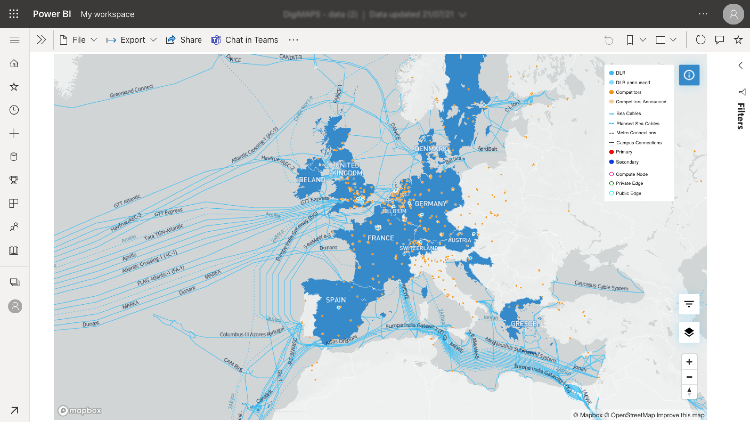Expand the blurred report title dropdown chevron
Image resolution: width=750 pixels, height=422 pixels.
pyautogui.click(x=463, y=15)
